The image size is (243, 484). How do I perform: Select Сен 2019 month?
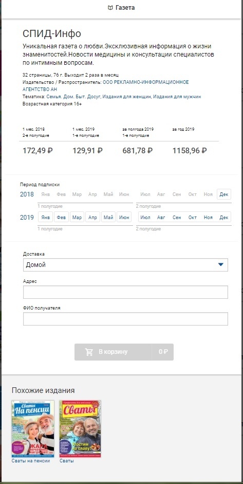tap(177, 217)
